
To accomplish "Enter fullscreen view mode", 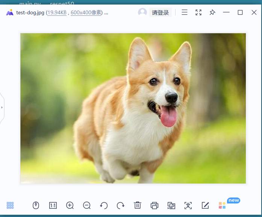I will point(198,12).
